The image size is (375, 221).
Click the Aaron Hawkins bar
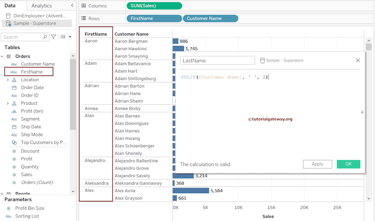tap(178, 49)
